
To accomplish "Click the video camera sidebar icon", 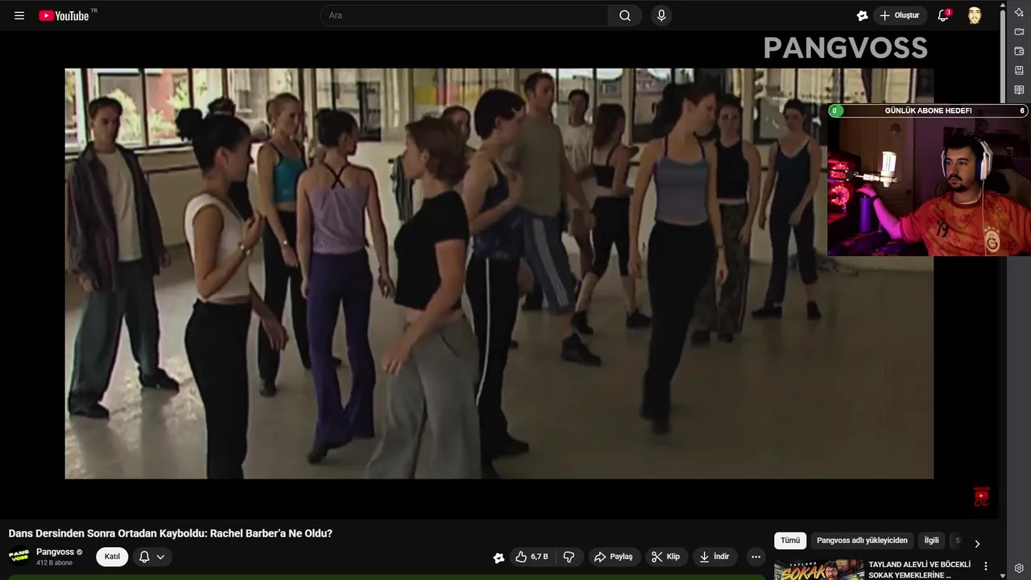I will [1019, 32].
